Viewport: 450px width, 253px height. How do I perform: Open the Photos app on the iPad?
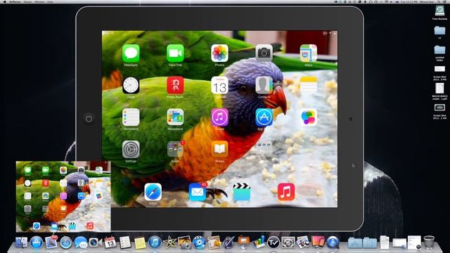(x=219, y=53)
